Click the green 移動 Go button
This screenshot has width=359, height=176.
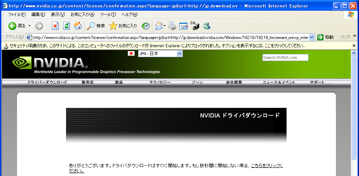click(x=326, y=37)
